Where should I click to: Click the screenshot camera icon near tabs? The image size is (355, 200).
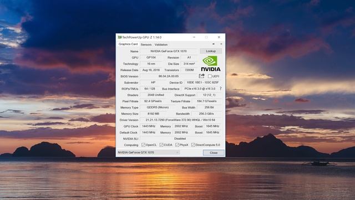[x=214, y=44]
